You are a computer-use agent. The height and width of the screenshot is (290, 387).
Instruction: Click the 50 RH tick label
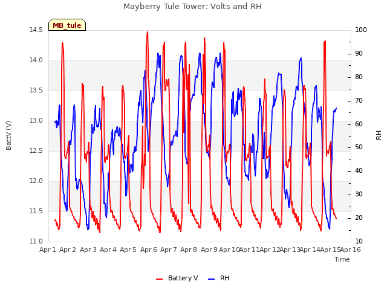click(359, 147)
